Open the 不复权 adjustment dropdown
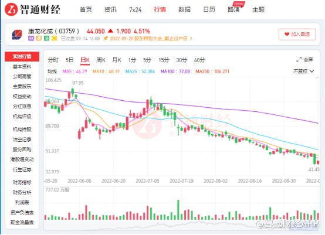Screen dimensions: 325x235 pos(304,71)
